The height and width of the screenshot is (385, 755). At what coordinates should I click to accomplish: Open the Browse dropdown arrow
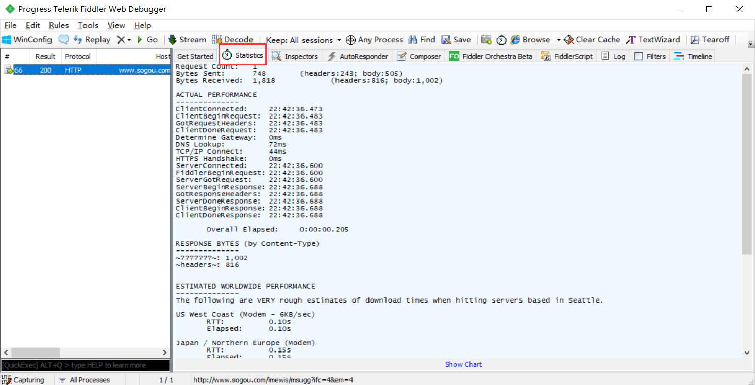click(x=559, y=40)
